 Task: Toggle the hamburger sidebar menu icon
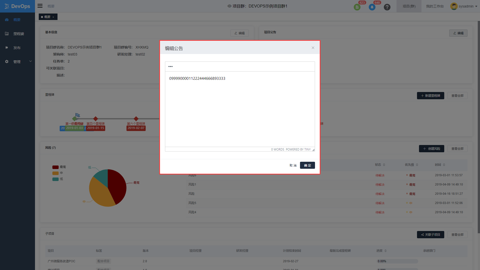pyautogui.click(x=40, y=6)
